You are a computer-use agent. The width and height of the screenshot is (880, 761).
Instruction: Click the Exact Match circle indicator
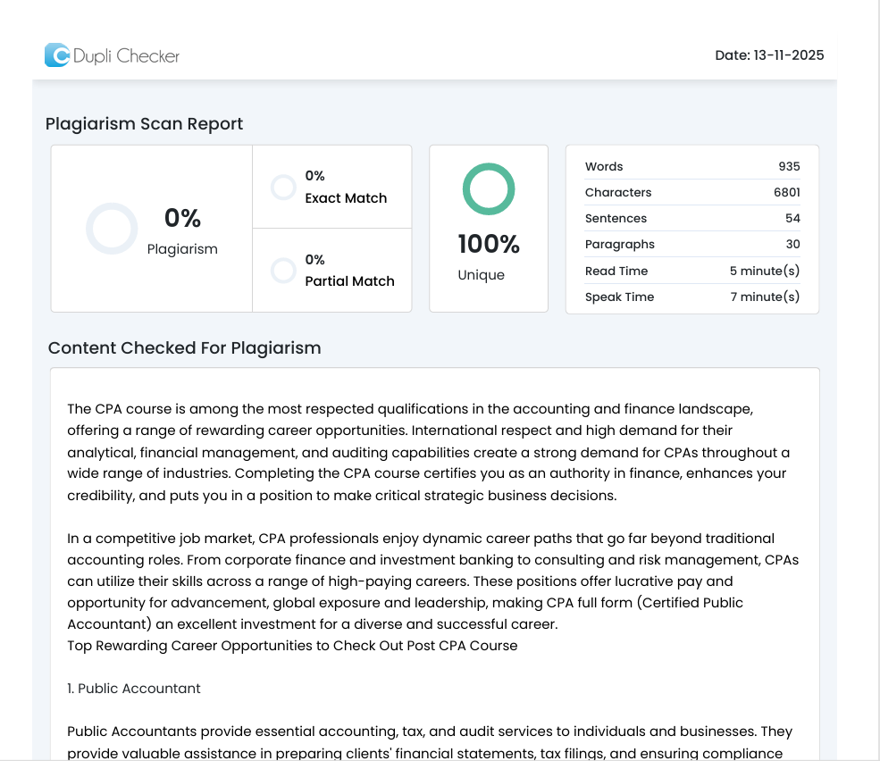(283, 188)
